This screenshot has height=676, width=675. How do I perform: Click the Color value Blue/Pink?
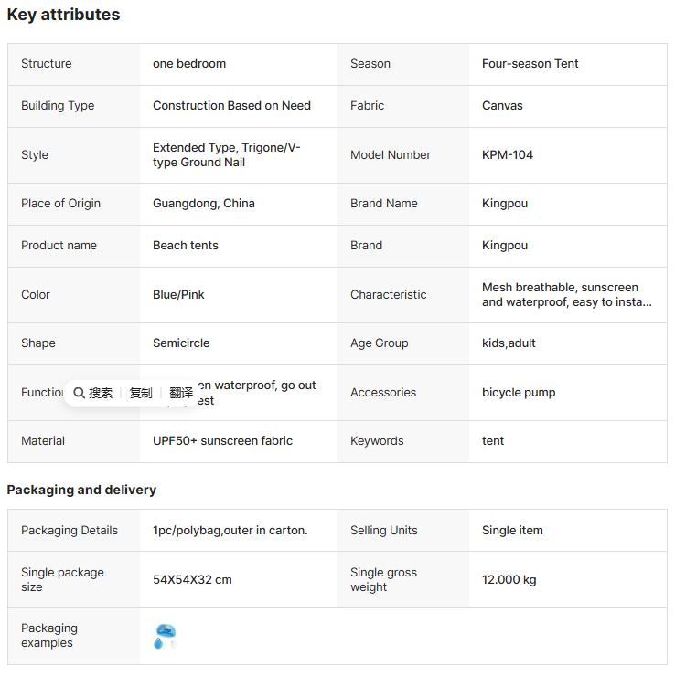point(178,295)
